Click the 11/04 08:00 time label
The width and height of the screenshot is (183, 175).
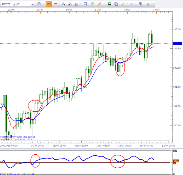click(x=103, y=146)
